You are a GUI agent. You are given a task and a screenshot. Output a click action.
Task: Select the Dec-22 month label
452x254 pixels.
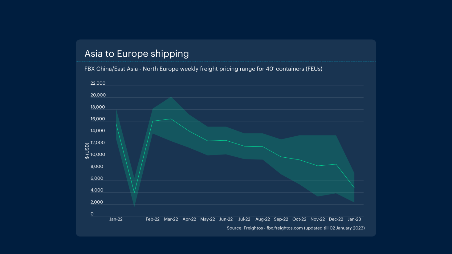click(x=336, y=219)
